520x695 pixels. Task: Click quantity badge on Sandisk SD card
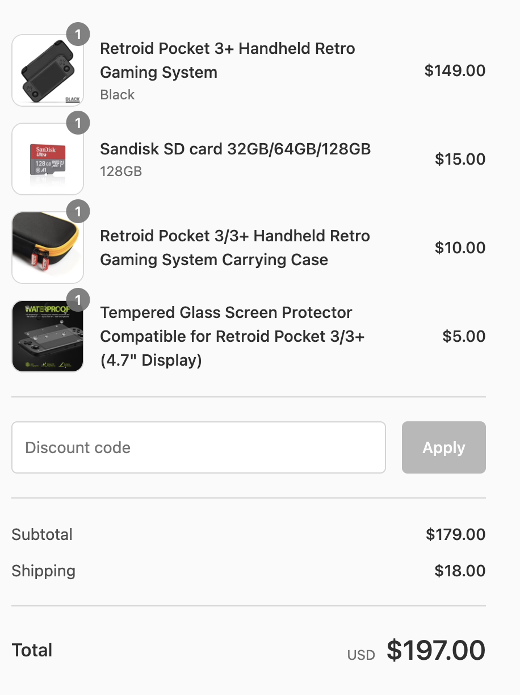tap(78, 123)
